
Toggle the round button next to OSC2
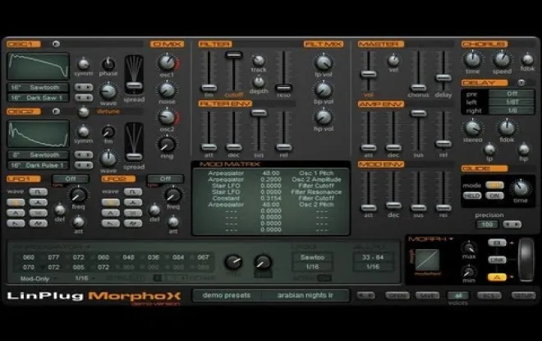[56, 112]
